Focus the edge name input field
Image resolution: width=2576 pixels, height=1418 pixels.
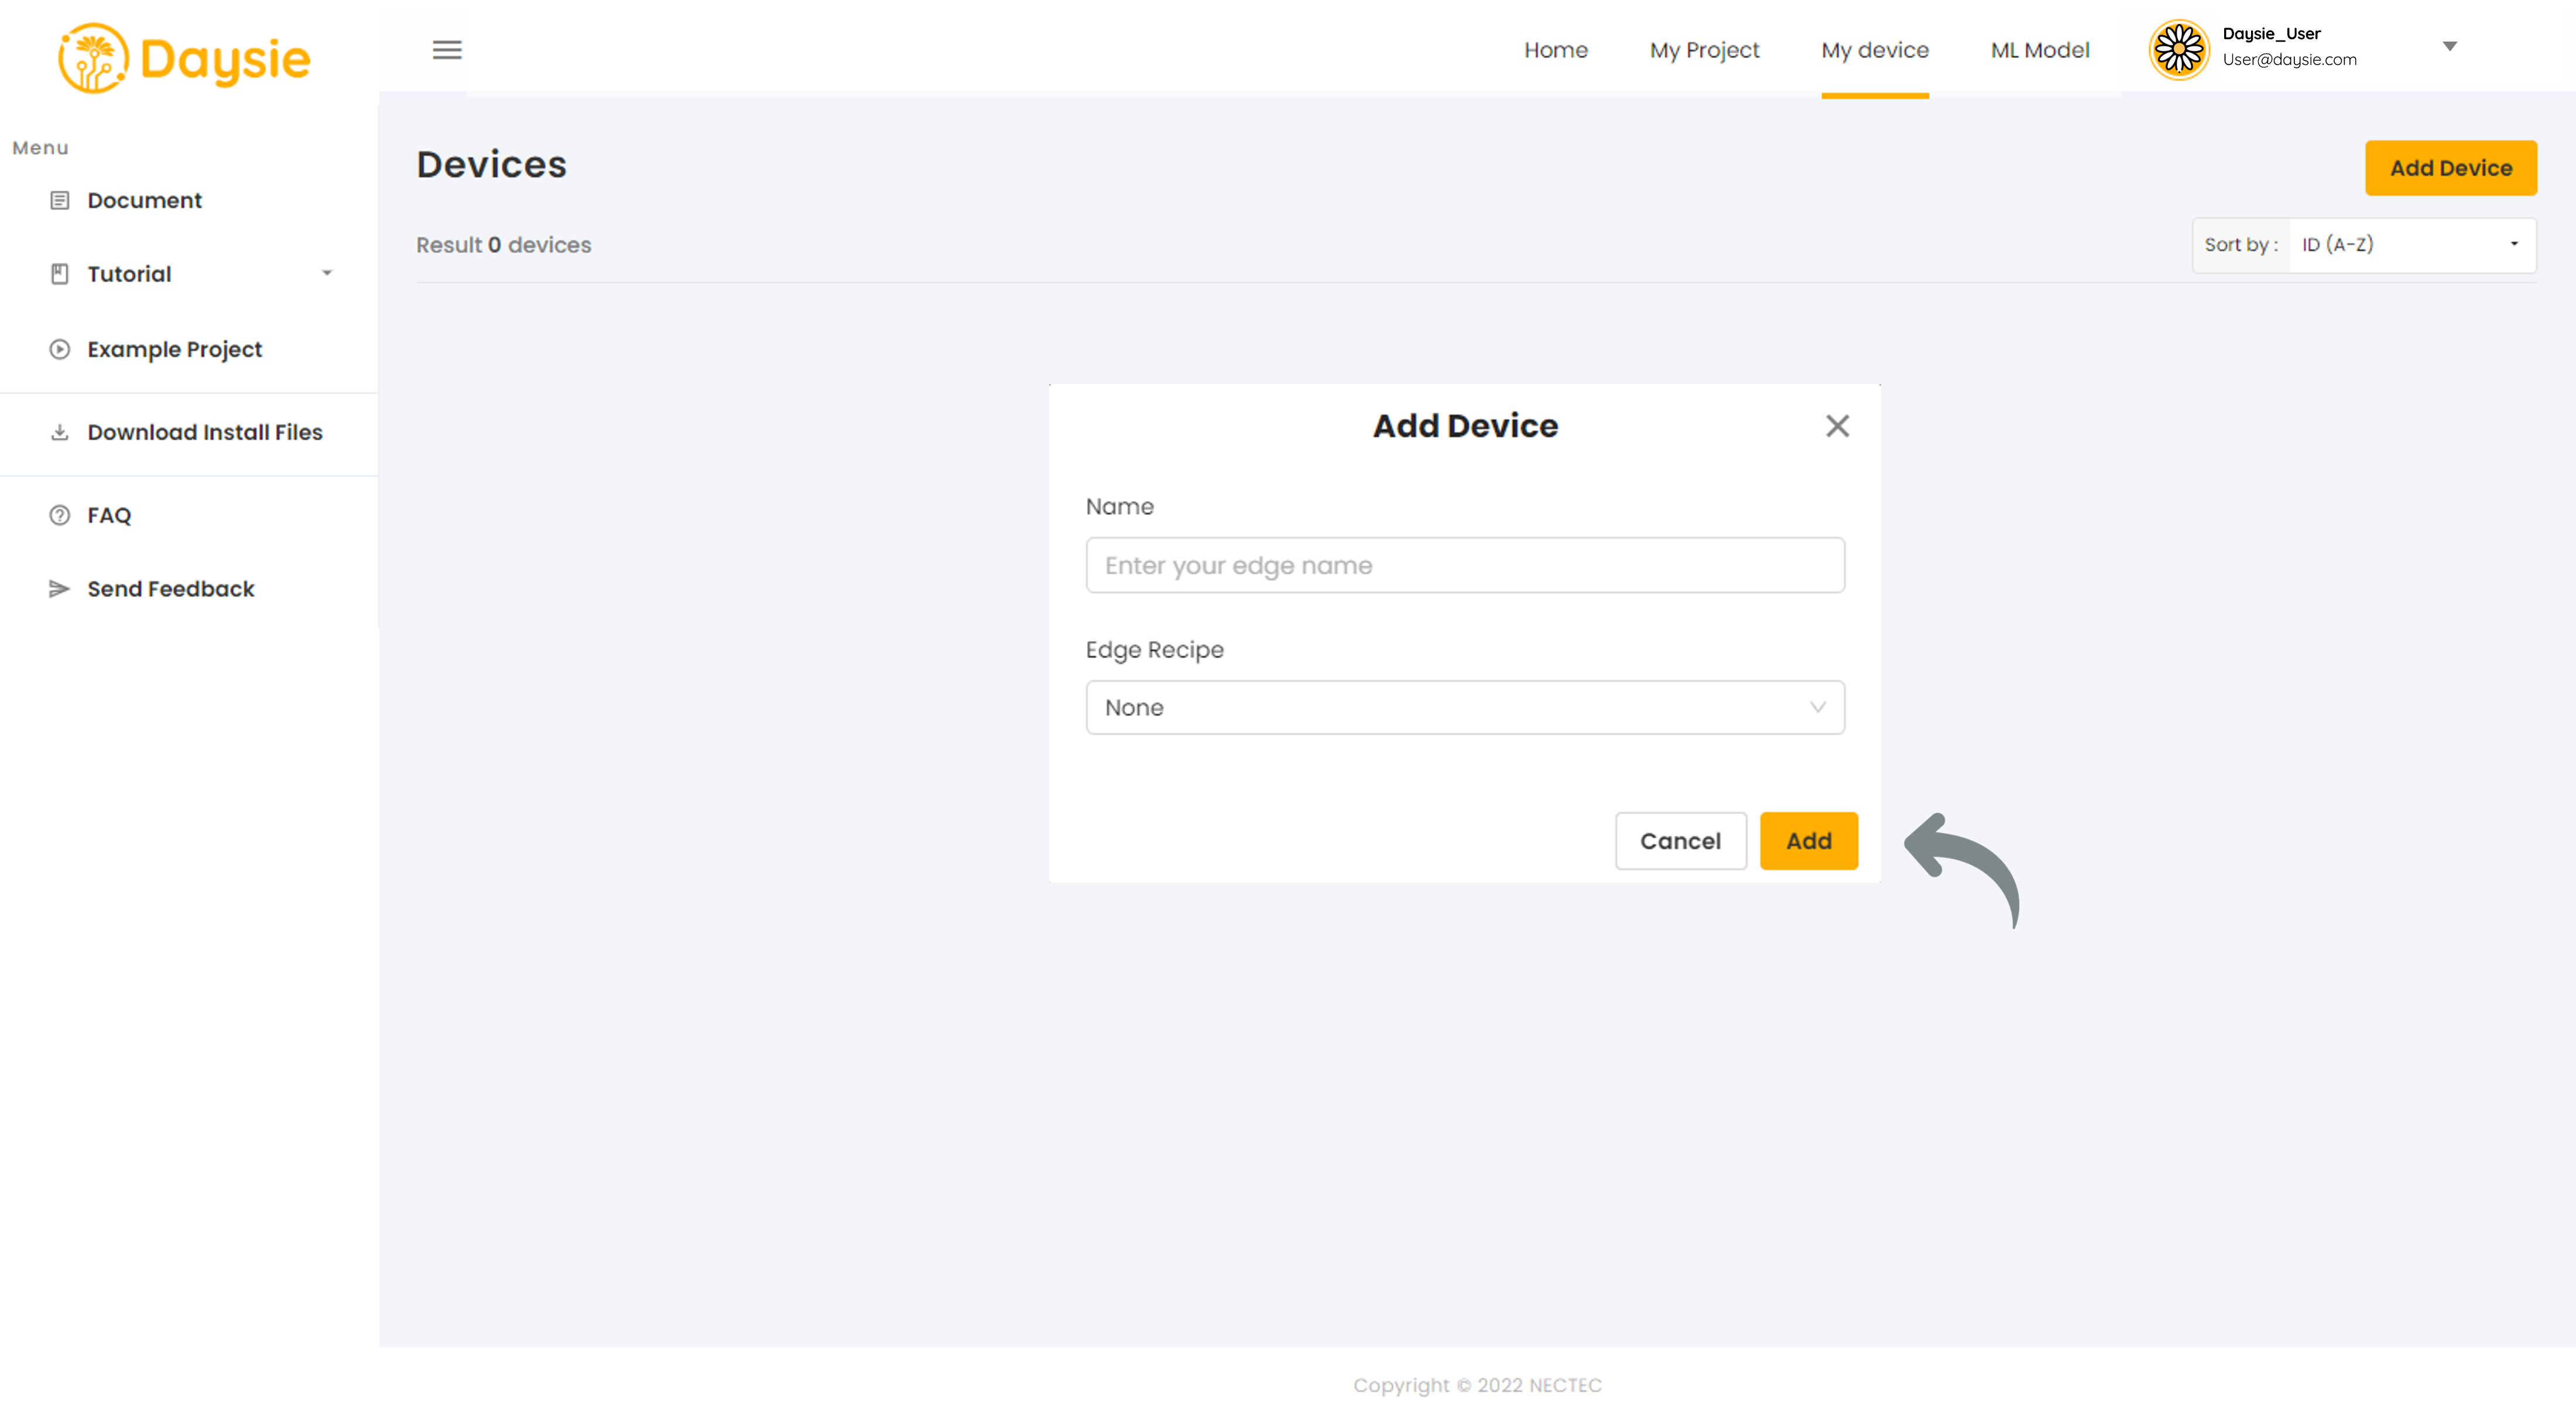[1465, 565]
